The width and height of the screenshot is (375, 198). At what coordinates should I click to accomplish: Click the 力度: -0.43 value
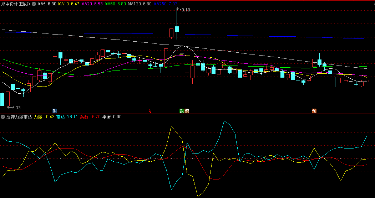[x=44, y=117]
